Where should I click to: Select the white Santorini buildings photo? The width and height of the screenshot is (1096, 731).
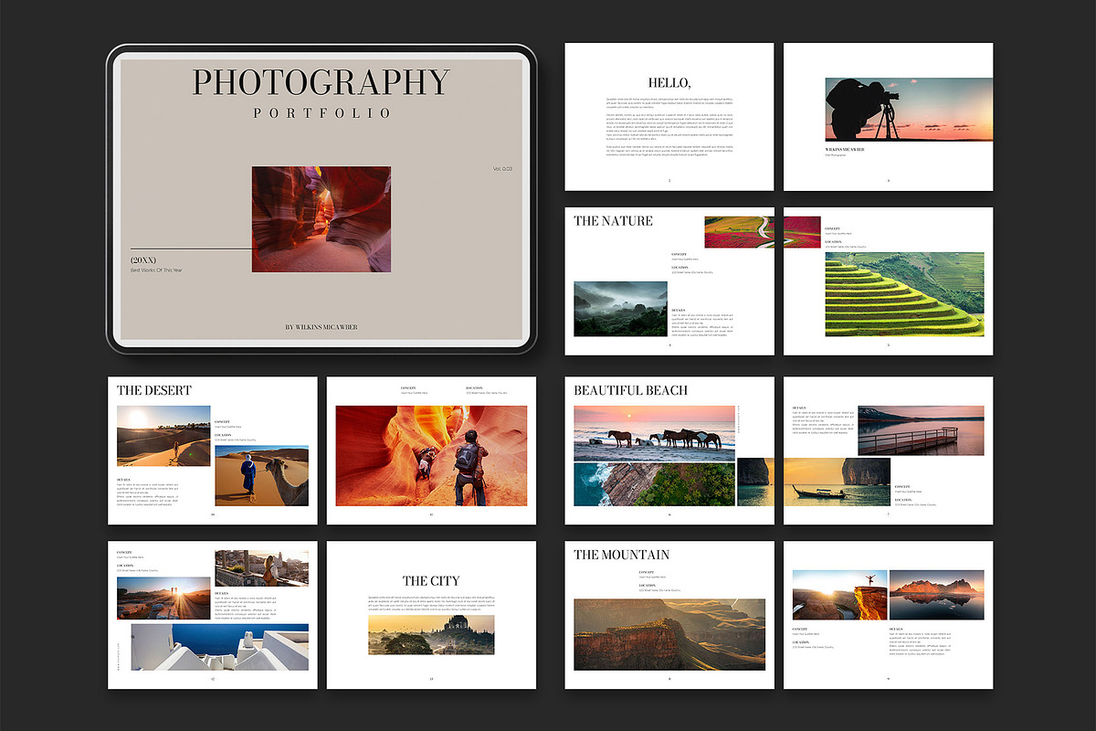[219, 647]
